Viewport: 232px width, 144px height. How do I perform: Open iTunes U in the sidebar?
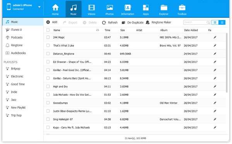(23, 30)
